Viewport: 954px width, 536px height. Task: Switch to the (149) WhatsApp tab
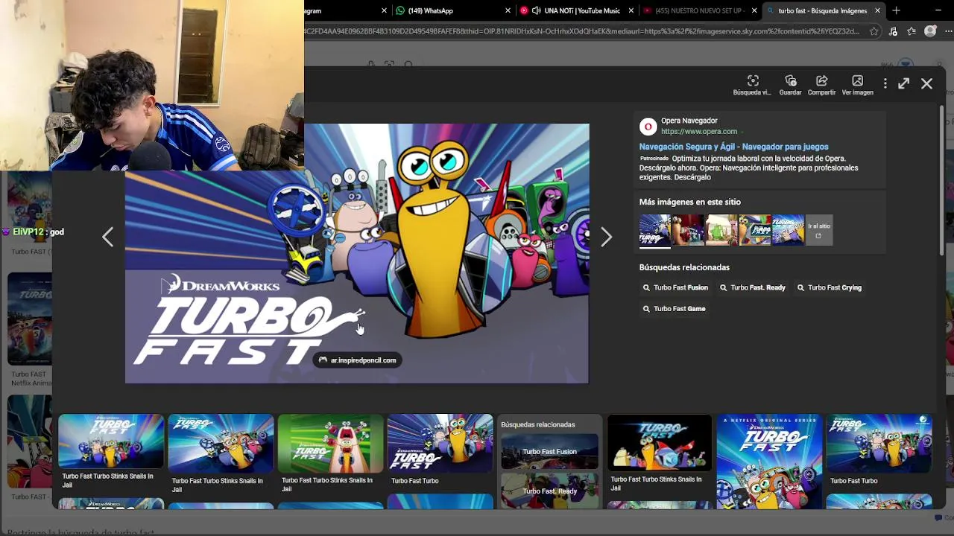(452, 10)
